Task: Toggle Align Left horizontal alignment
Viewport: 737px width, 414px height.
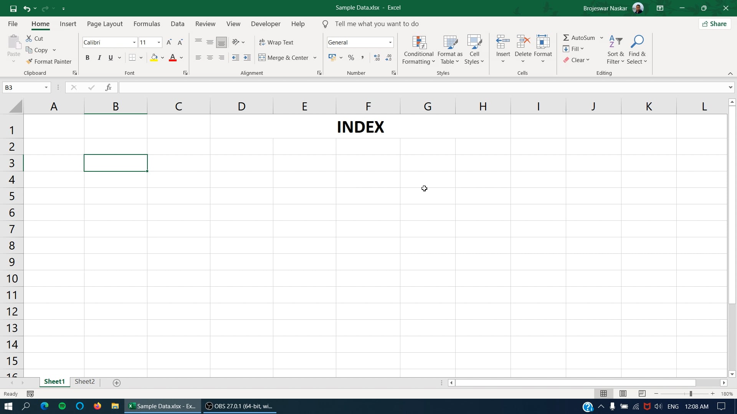Action: (x=198, y=58)
